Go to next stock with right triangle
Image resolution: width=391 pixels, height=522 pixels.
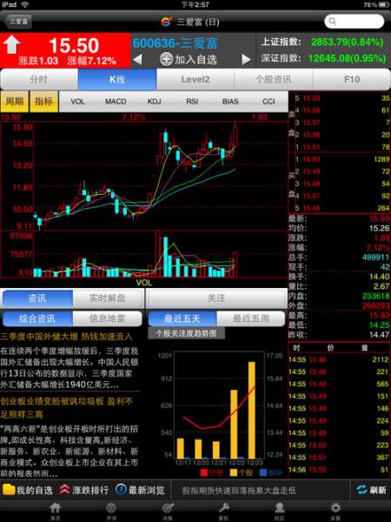246,59
